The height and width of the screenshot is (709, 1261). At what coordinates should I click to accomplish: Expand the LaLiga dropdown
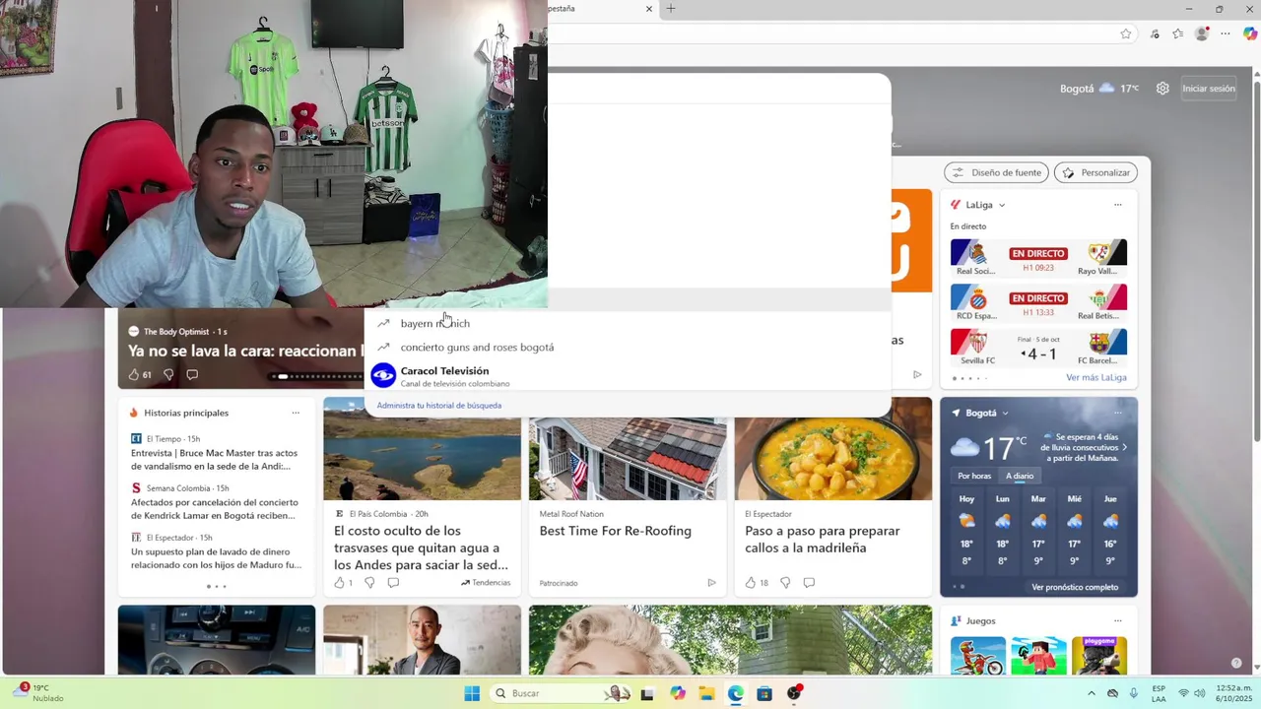pyautogui.click(x=1002, y=205)
